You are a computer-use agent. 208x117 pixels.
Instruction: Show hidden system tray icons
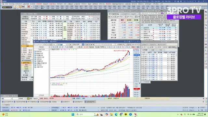pos(178,114)
